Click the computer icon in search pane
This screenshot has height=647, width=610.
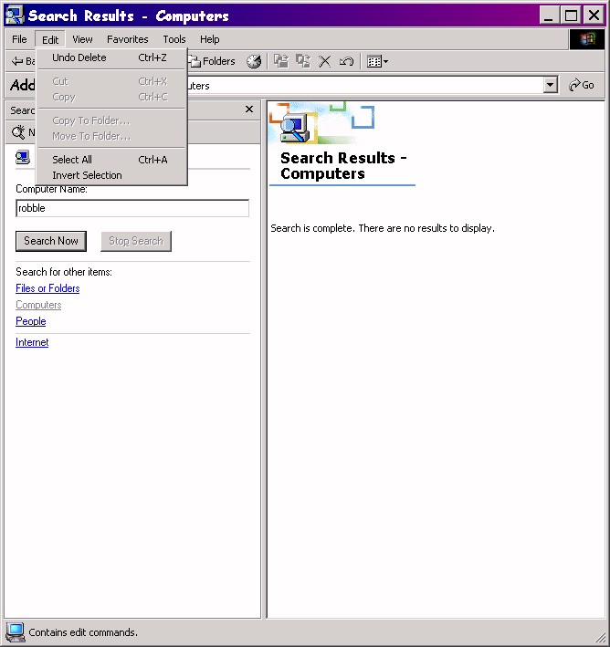(x=23, y=157)
